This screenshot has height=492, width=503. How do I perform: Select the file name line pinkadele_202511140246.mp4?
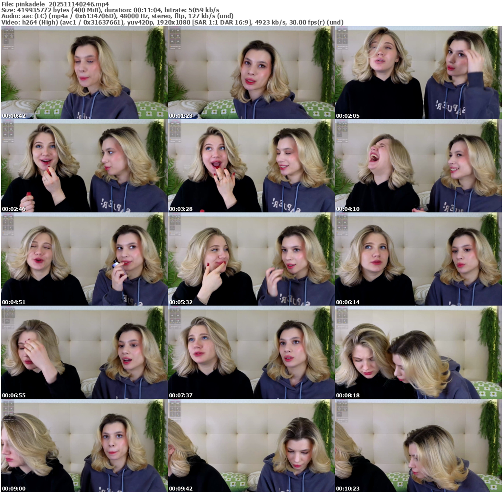pos(55,4)
